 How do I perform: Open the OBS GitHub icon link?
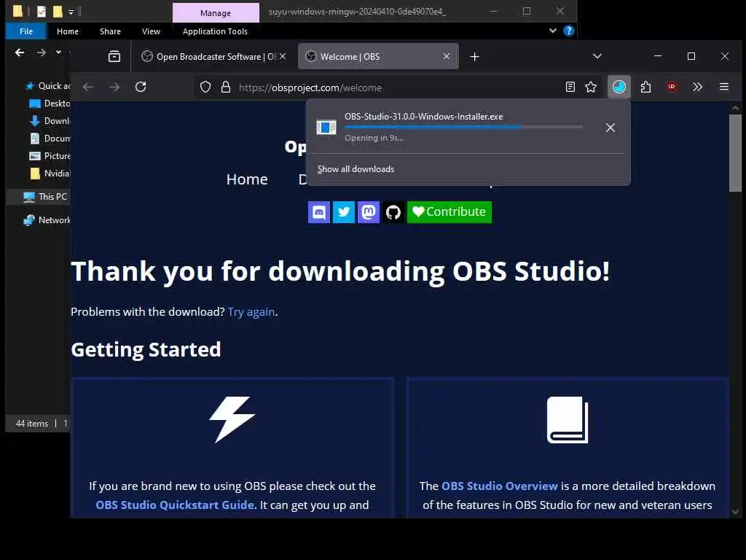tap(393, 212)
